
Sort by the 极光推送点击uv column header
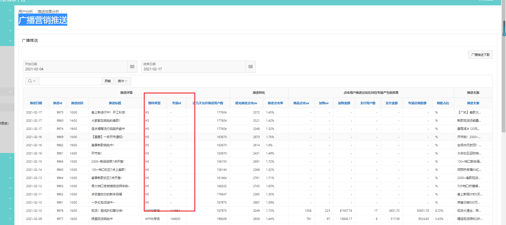(246, 103)
